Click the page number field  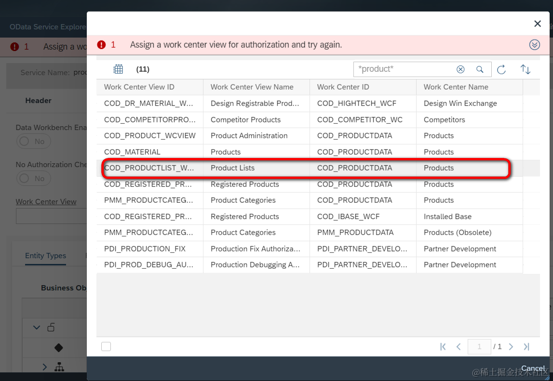click(479, 347)
